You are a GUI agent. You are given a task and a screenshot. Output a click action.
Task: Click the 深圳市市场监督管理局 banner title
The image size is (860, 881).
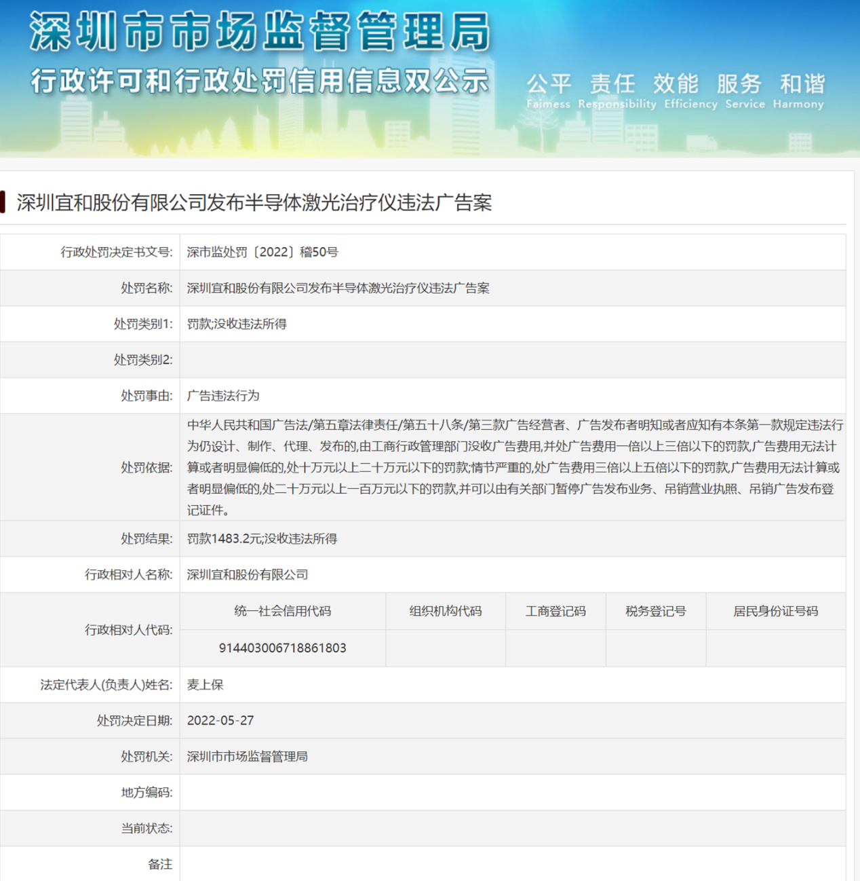click(x=260, y=32)
